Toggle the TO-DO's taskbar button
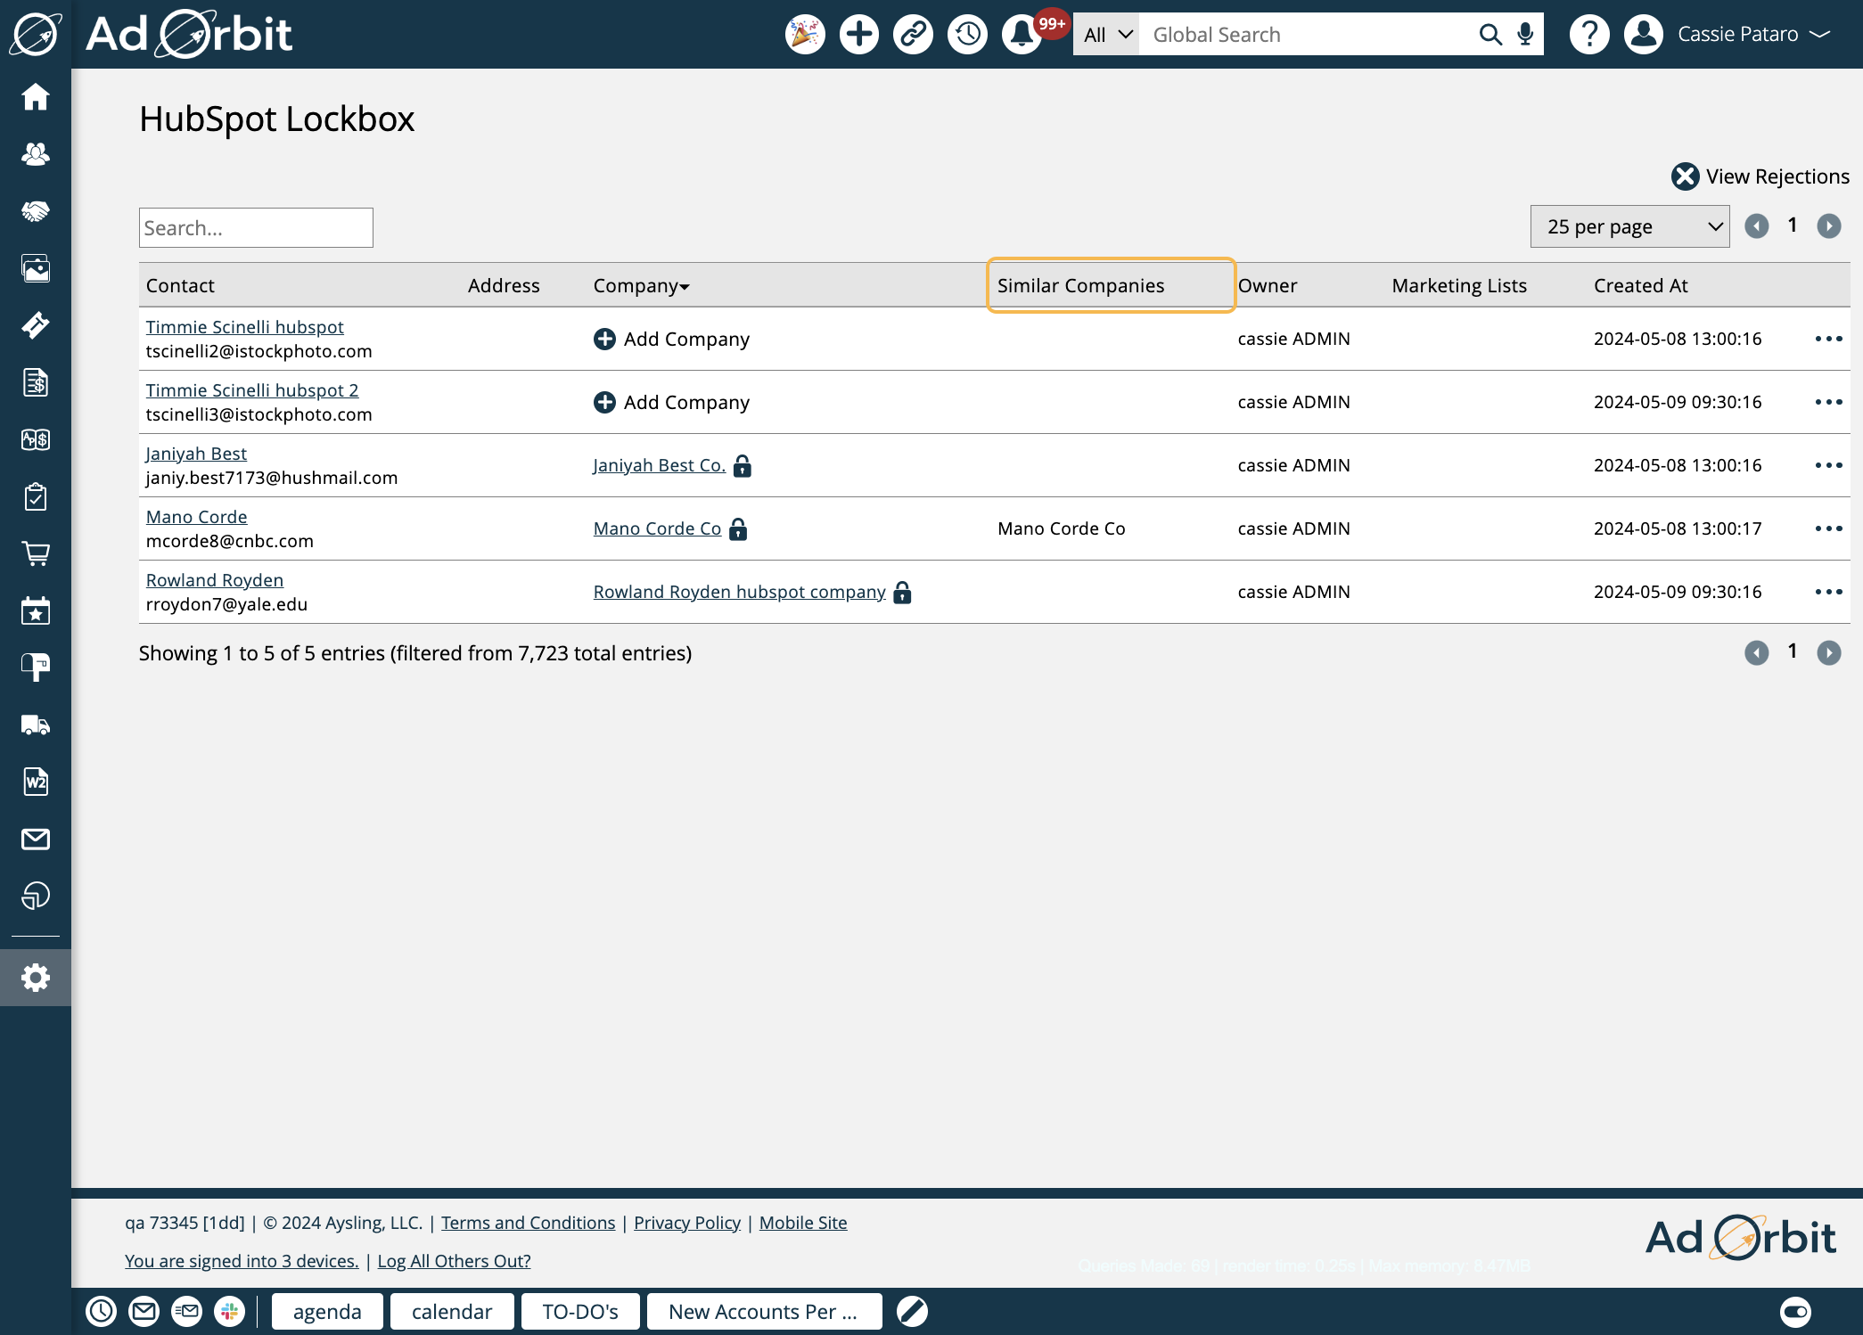The height and width of the screenshot is (1335, 1863). pos(581,1312)
